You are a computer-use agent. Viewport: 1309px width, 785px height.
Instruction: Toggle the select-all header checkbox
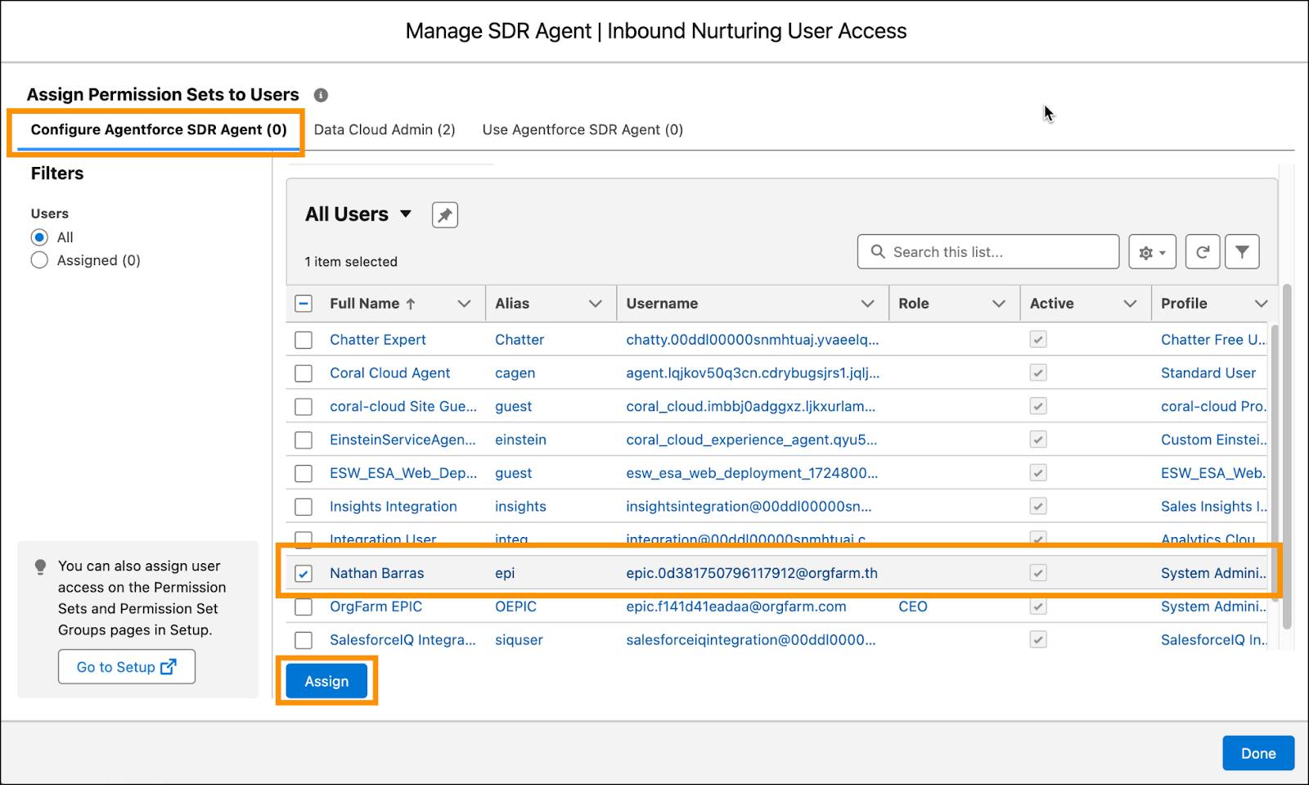click(x=304, y=304)
